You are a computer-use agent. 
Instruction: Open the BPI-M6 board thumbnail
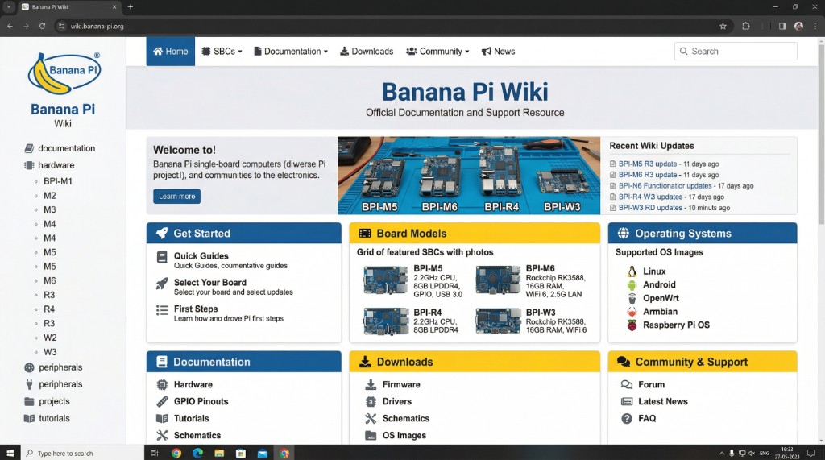click(x=498, y=280)
